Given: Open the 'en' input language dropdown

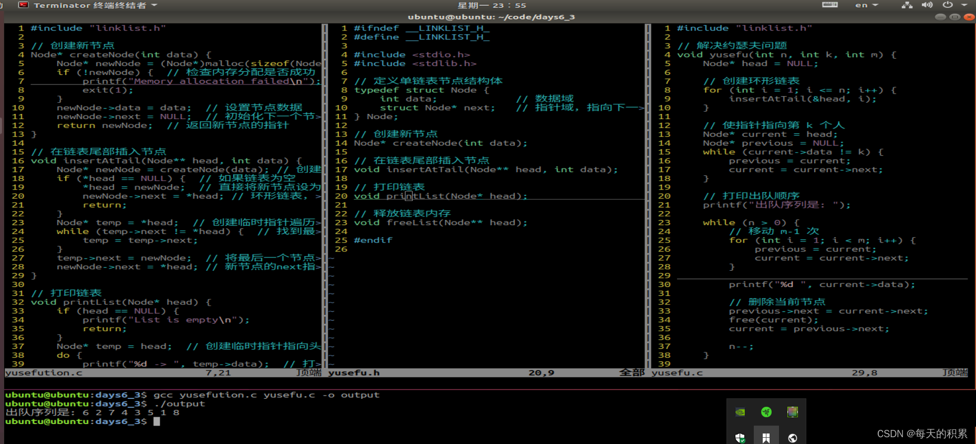Looking at the screenshot, I should click(867, 5).
